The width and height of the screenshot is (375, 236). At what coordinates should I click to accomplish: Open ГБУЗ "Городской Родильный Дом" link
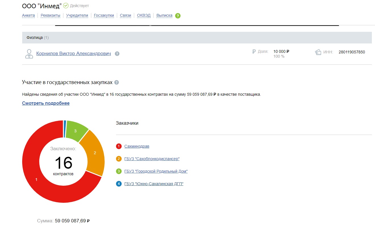coord(156,171)
